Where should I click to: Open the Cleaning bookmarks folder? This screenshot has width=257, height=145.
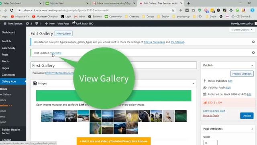[132, 17]
